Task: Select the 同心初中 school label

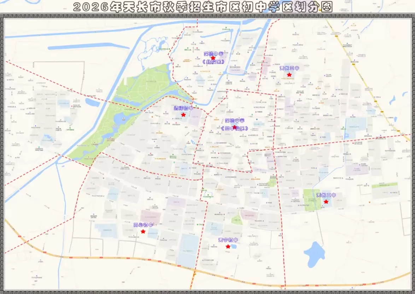Action: pyautogui.click(x=143, y=225)
